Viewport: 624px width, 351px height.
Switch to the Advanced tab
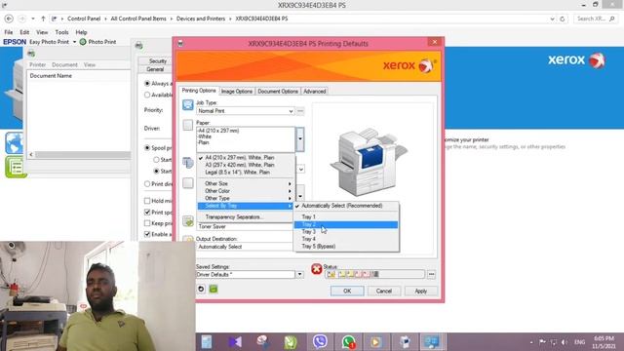(314, 91)
